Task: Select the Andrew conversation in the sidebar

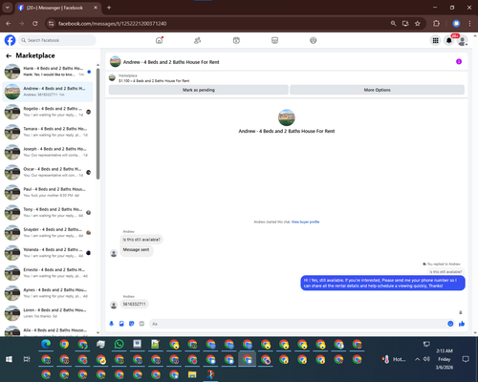Action: (48, 92)
